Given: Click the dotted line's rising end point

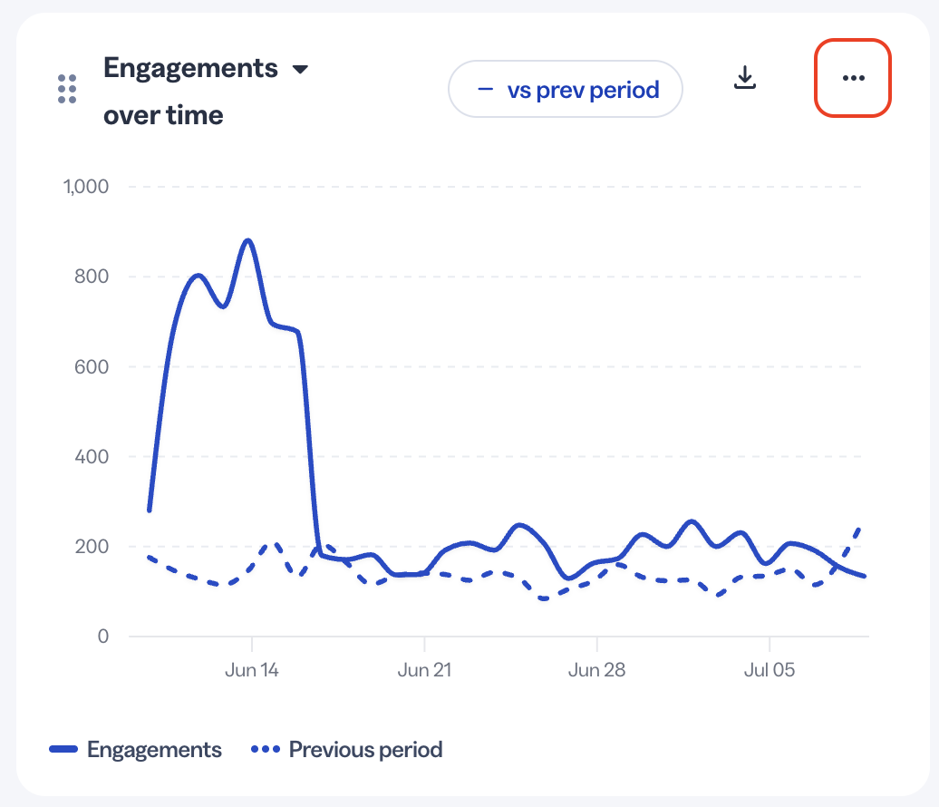Looking at the screenshot, I should pyautogui.click(x=859, y=529).
